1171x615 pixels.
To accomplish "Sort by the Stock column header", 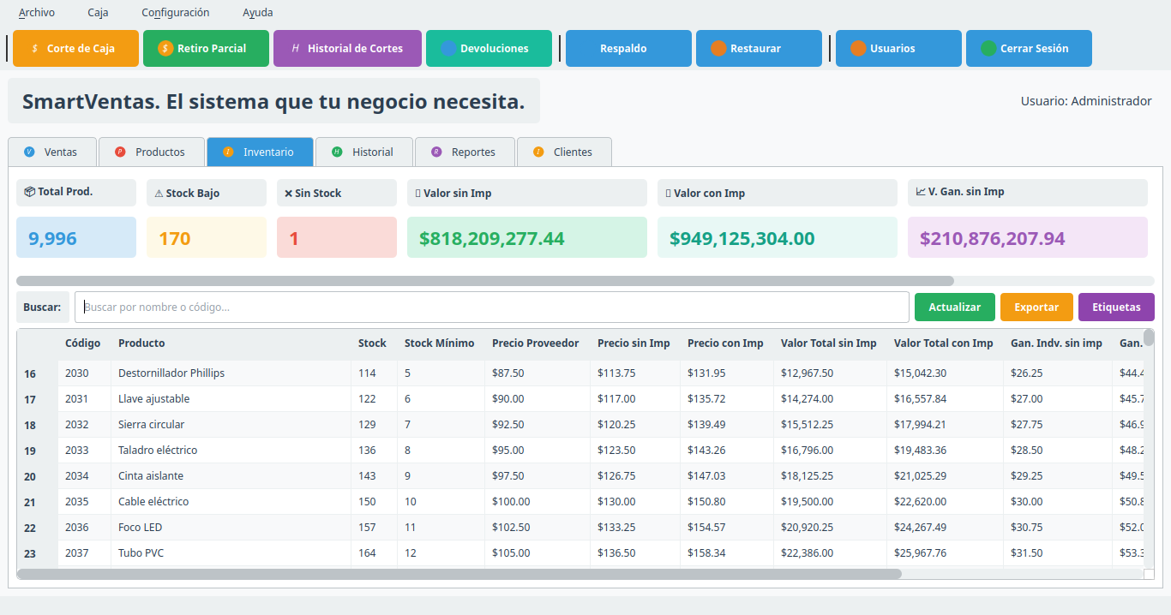I will coord(372,343).
